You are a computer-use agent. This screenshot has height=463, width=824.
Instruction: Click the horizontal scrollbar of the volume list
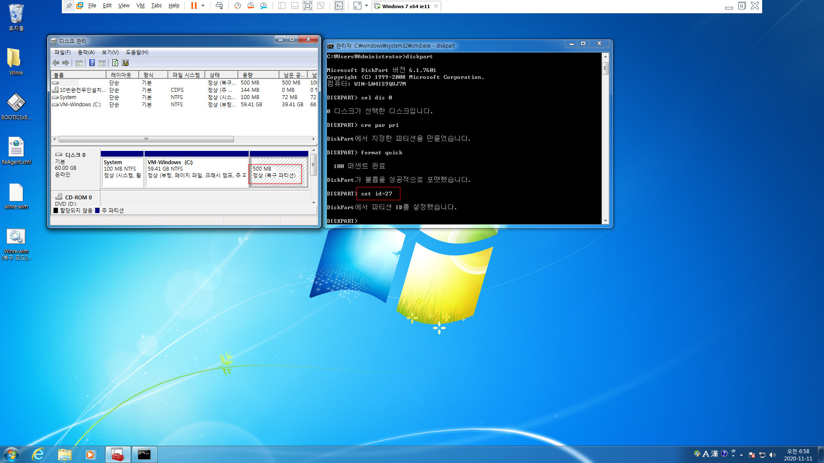click(146, 139)
